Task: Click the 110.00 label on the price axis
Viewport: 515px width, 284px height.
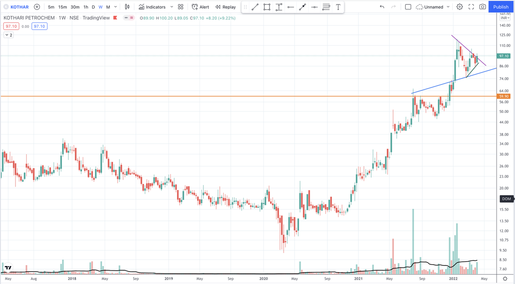Action: click(x=504, y=45)
